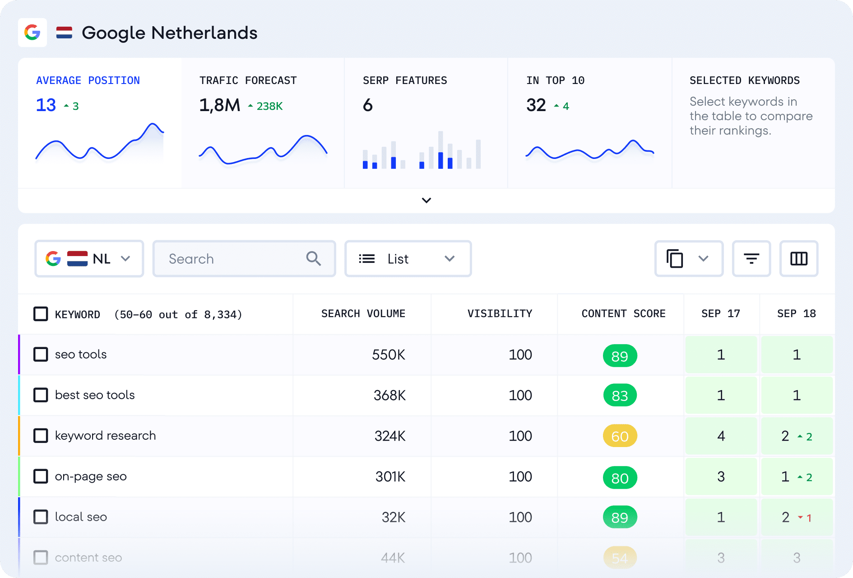
Task: Click the filter icon button
Action: [x=751, y=259]
